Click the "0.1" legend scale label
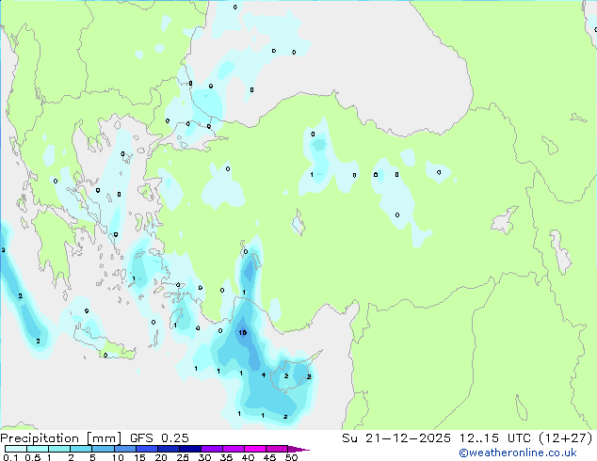The width and height of the screenshot is (597, 461). coord(11,457)
